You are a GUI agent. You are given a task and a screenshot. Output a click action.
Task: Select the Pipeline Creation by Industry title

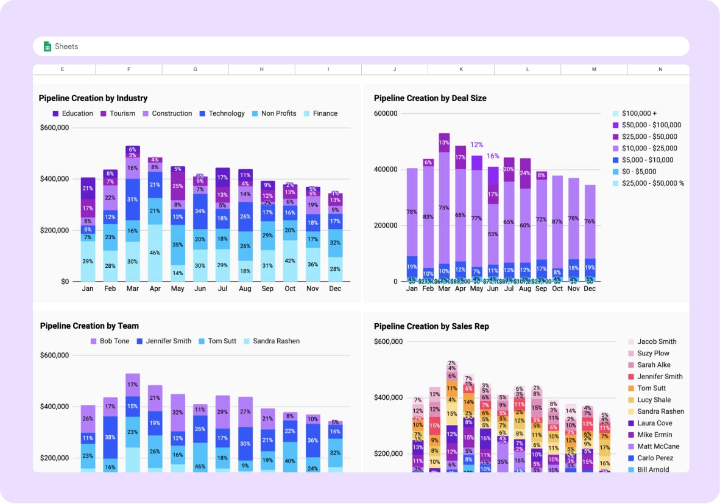93,98
